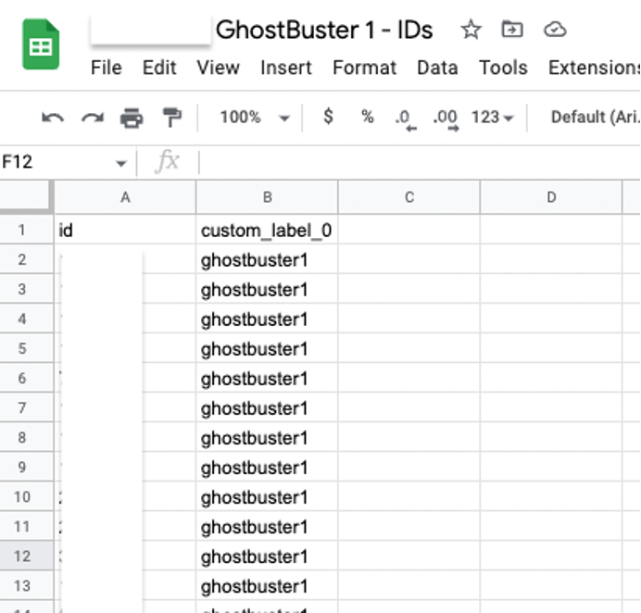Select ghostbuster1 cell in row 13
This screenshot has width=641, height=613.
point(267,585)
